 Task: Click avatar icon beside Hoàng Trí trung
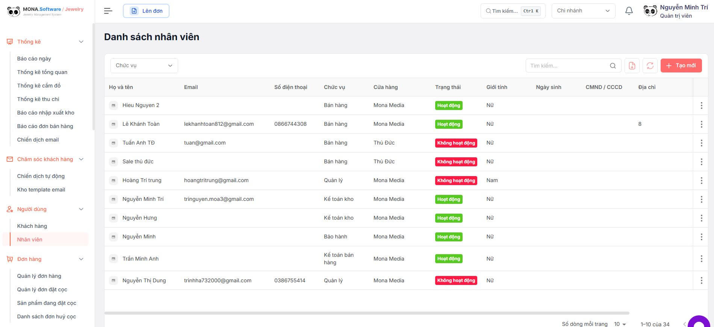(113, 181)
